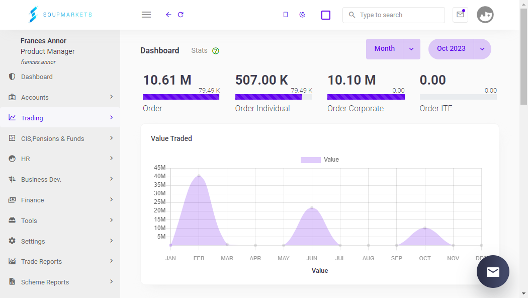
Task: Open the Trading sidebar menu
Action: [60, 118]
